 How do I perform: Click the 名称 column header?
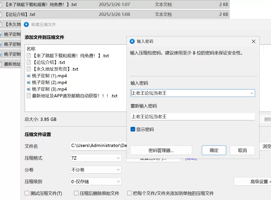point(31,49)
